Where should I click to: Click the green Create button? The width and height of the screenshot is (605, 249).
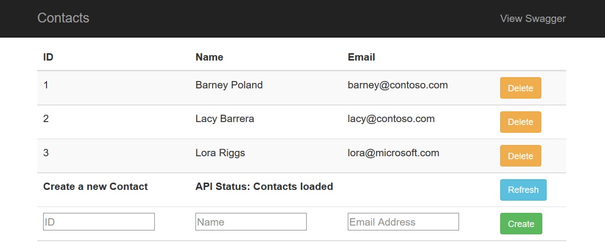pyautogui.click(x=521, y=224)
